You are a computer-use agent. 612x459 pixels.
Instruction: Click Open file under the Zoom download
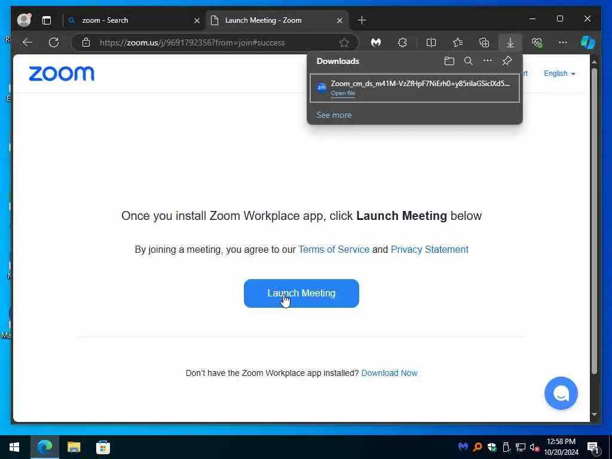point(343,93)
